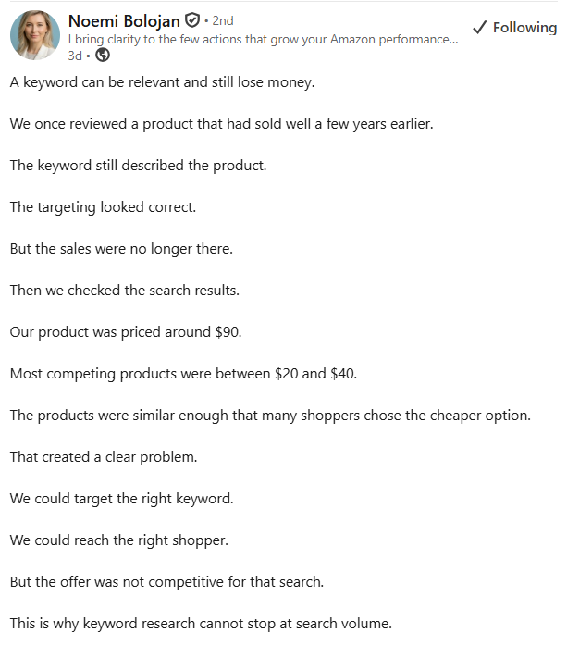Click the "offer was not competitive" line
Image resolution: width=567 pixels, height=645 pixels.
tap(166, 582)
